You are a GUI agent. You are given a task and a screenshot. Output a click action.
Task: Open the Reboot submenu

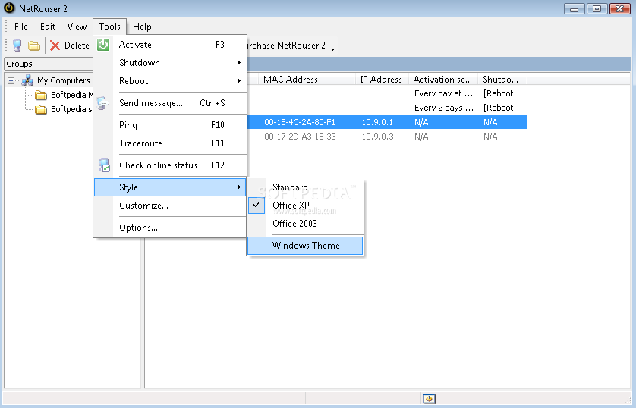[170, 81]
